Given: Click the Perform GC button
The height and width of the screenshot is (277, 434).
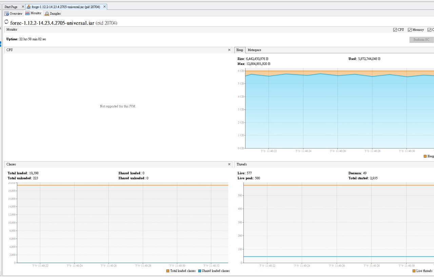Looking at the screenshot, I should coord(421,40).
